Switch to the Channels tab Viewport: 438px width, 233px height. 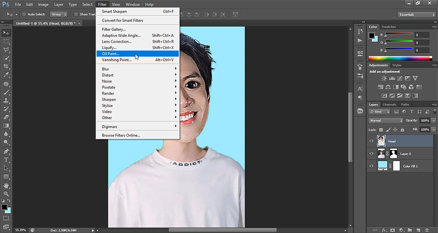(389, 104)
